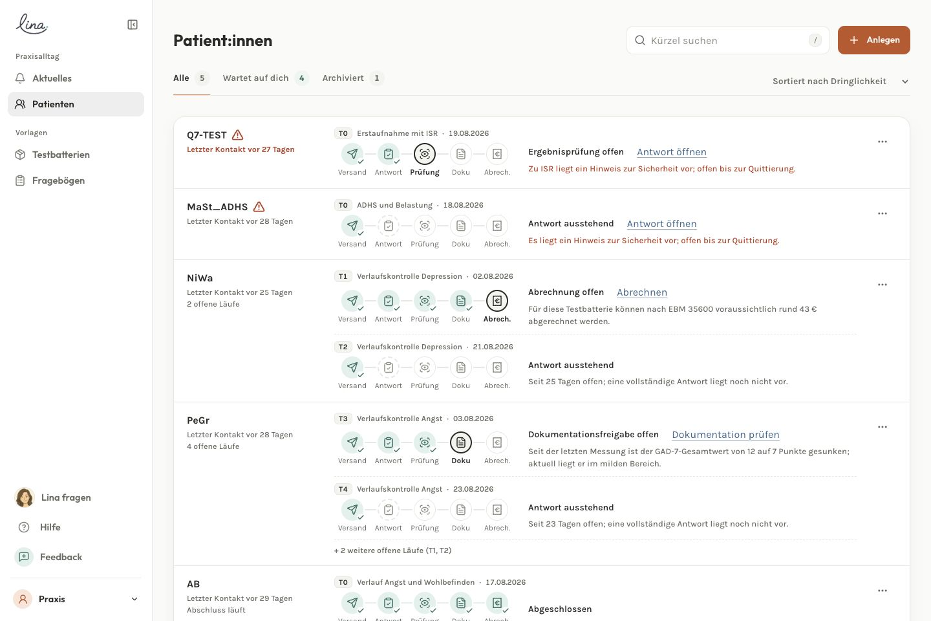Open the AB row options menu
The image size is (931, 621).
[x=883, y=591]
